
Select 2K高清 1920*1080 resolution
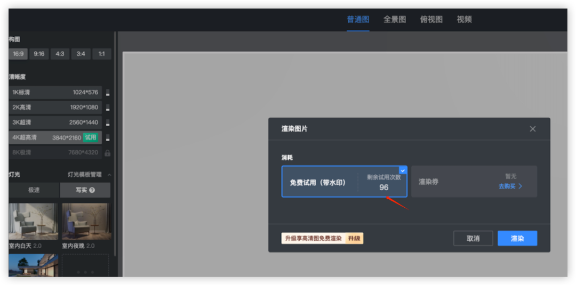pyautogui.click(x=55, y=108)
